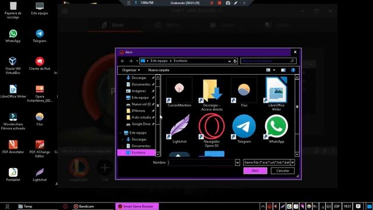Open the Nombre filename dropdown
The width and height of the screenshot is (373, 210).
(237, 162)
